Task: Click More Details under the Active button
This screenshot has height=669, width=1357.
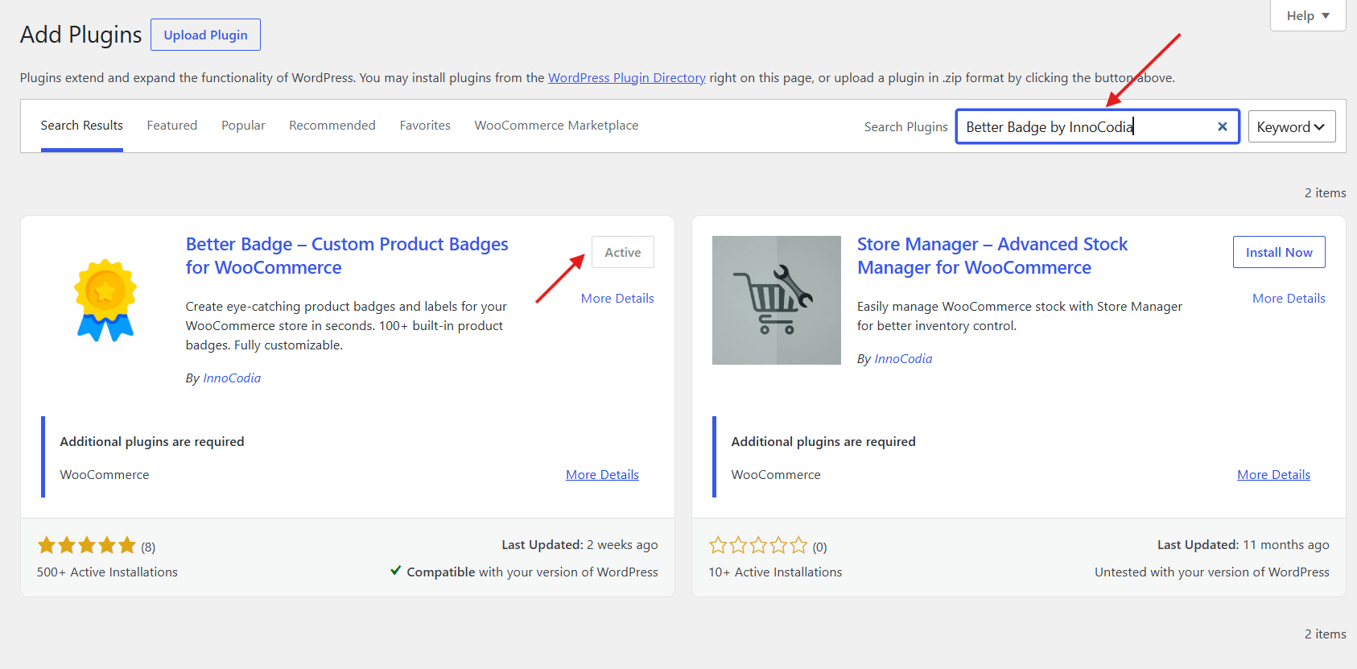Action: point(617,298)
